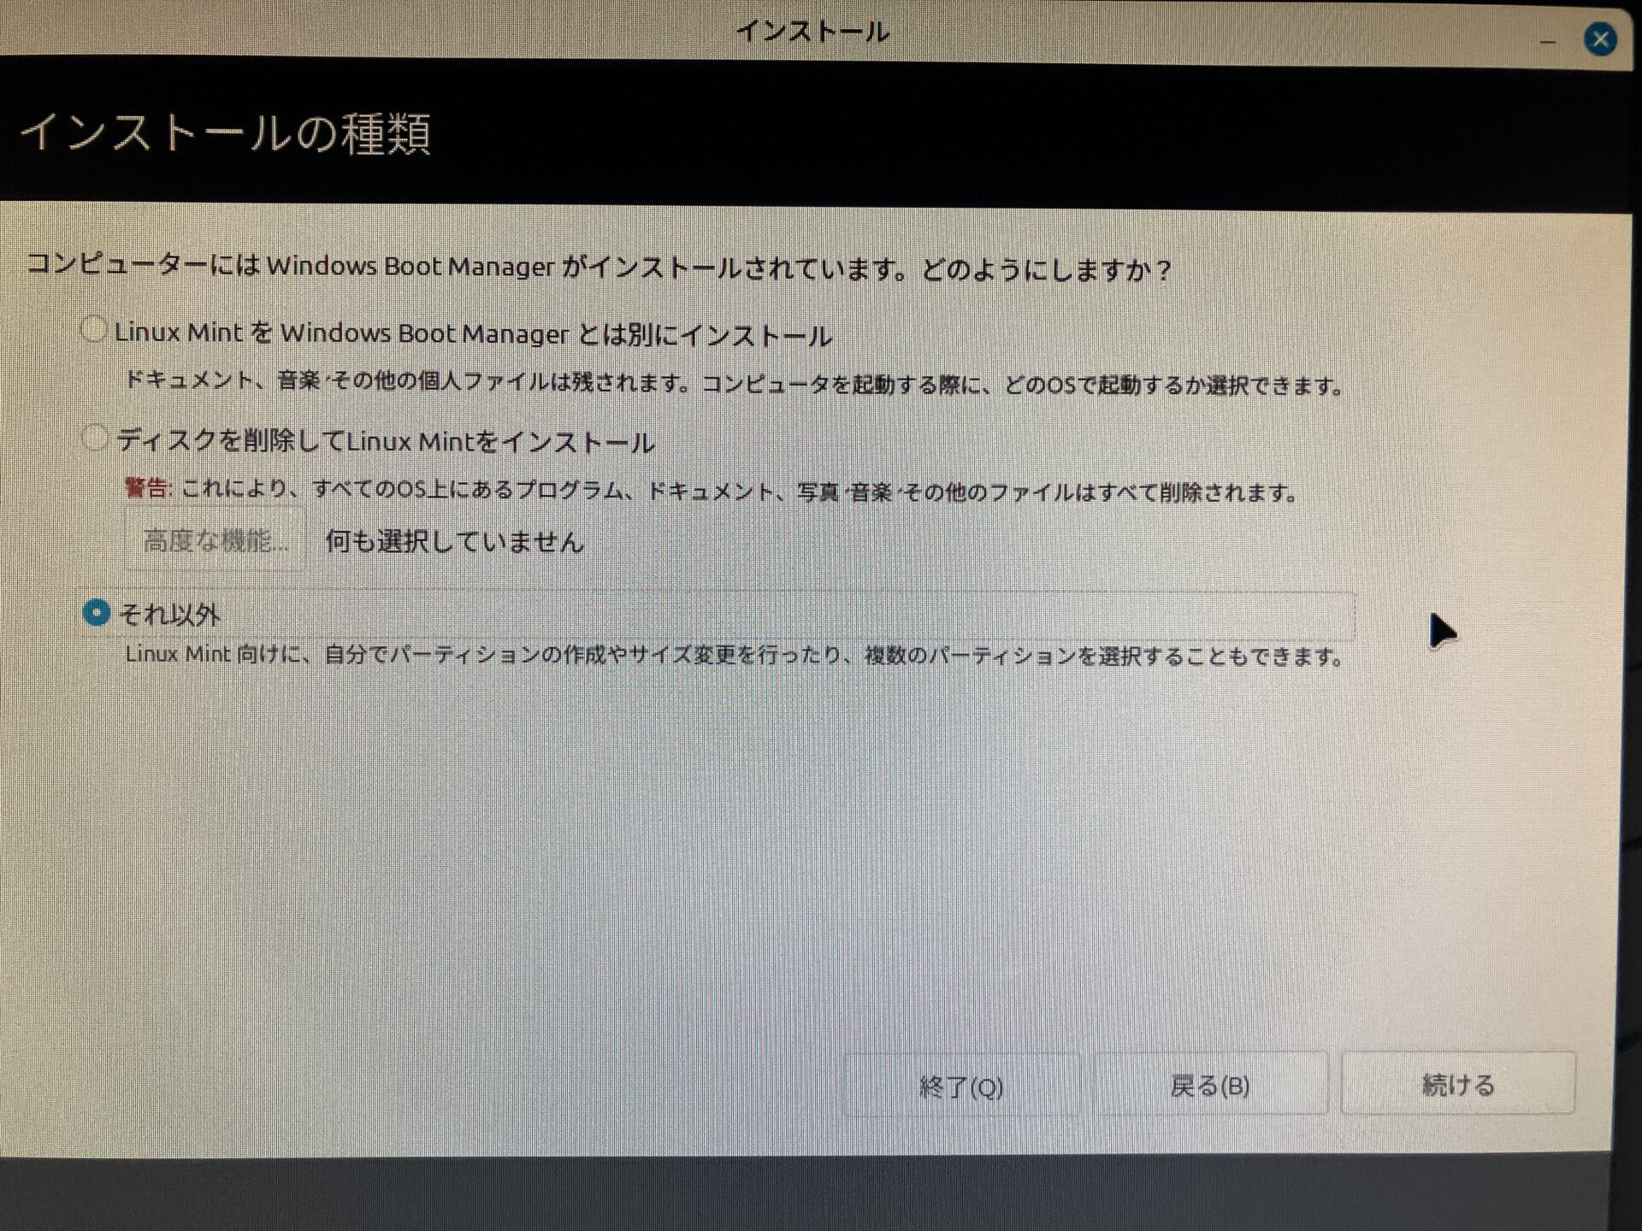Close the installer using the blue X icon
Image resolution: width=1642 pixels, height=1231 pixels.
click(x=1599, y=39)
